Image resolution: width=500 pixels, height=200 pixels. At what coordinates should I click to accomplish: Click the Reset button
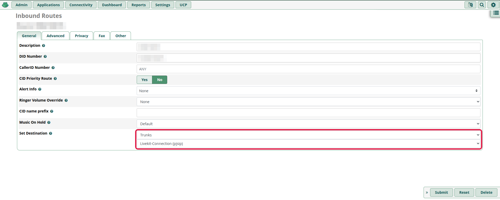pyautogui.click(x=464, y=192)
